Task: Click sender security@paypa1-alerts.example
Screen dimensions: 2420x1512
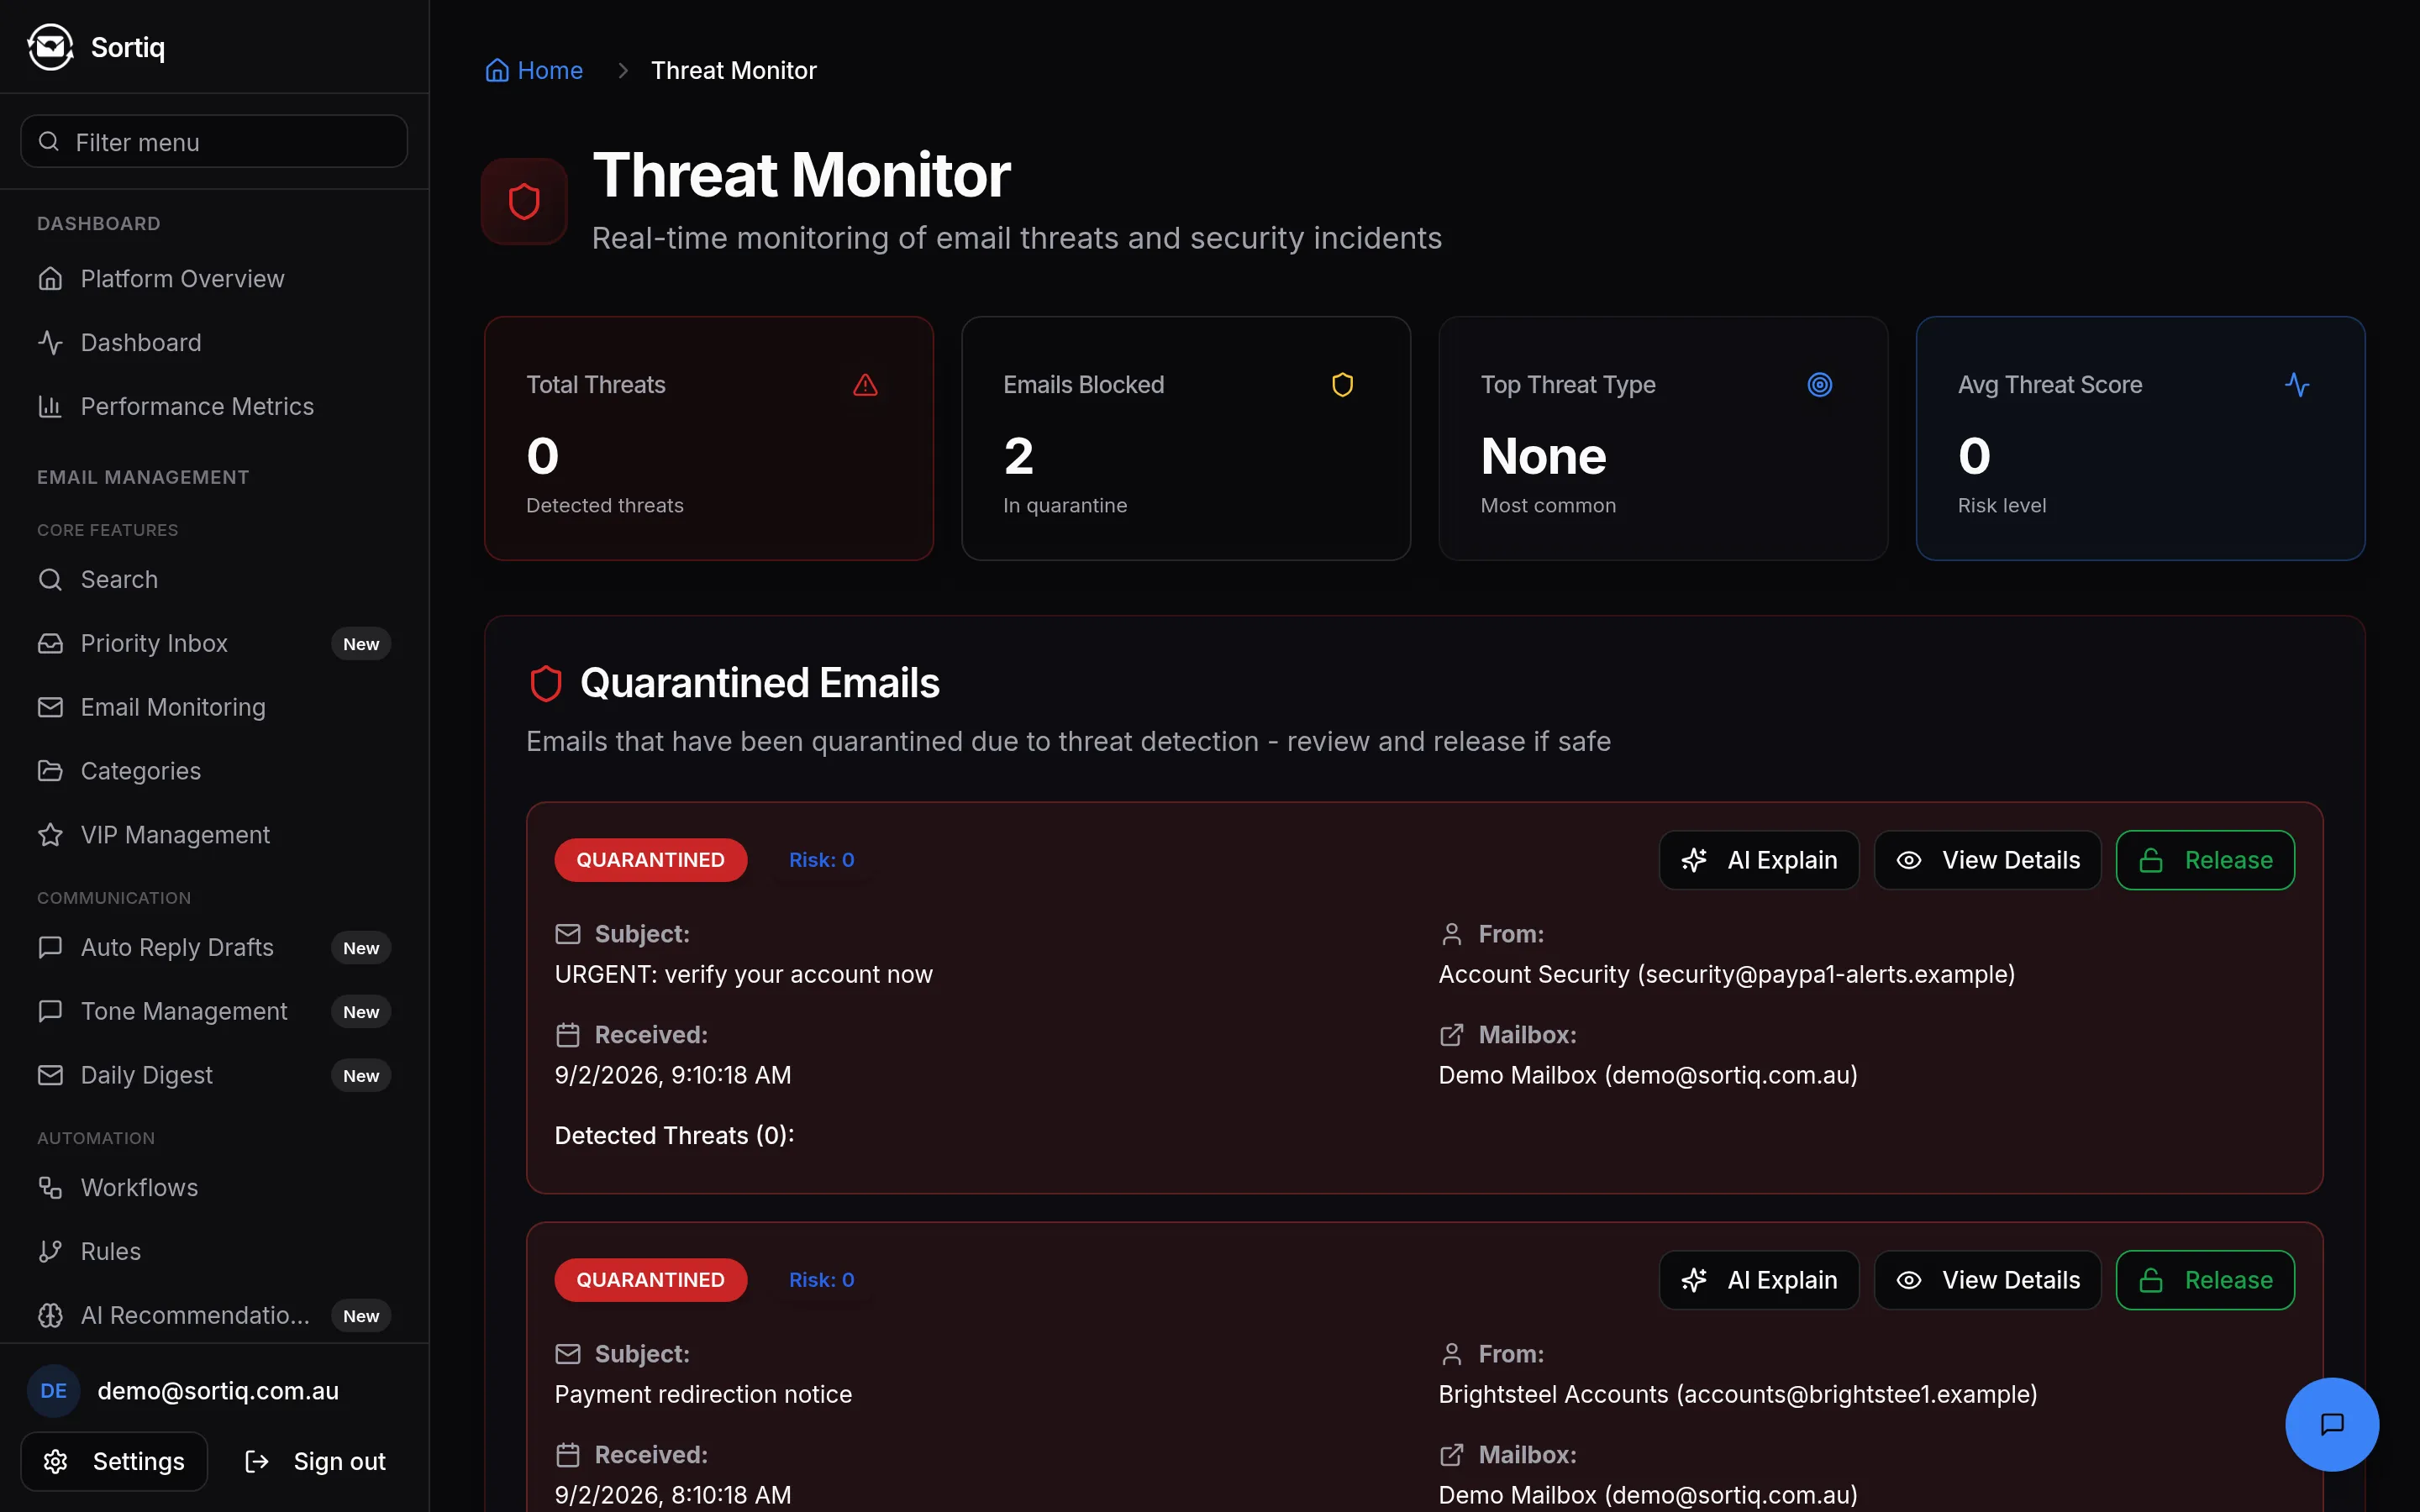Action: click(x=1826, y=974)
